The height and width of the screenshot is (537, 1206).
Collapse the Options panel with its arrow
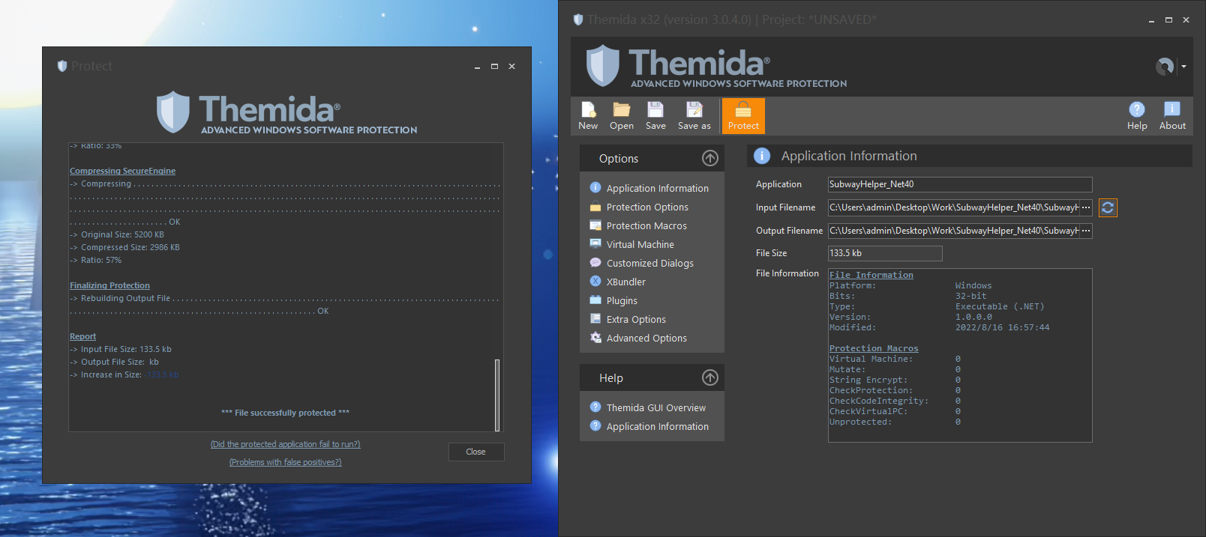710,158
